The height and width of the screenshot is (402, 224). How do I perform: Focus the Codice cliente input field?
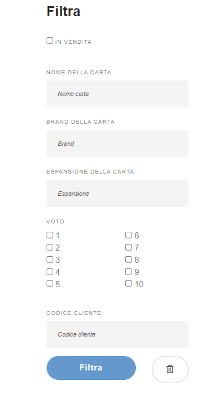point(118,334)
